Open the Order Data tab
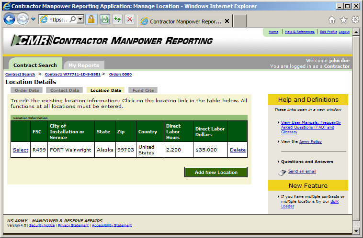This screenshot has width=363, height=238. [x=27, y=90]
